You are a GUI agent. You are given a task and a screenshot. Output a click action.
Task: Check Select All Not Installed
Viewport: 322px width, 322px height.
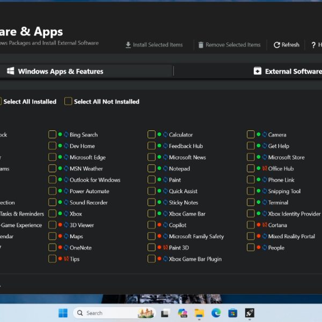[x=68, y=101]
